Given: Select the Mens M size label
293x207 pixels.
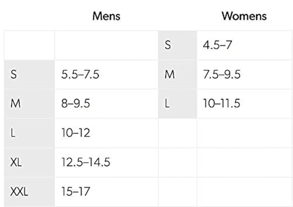Looking at the screenshot, I should [15, 104].
